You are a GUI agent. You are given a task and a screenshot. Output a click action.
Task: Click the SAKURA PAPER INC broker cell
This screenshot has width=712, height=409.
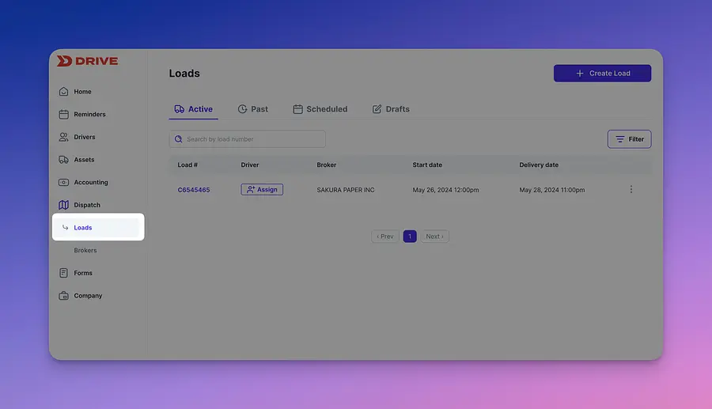pyautogui.click(x=346, y=190)
